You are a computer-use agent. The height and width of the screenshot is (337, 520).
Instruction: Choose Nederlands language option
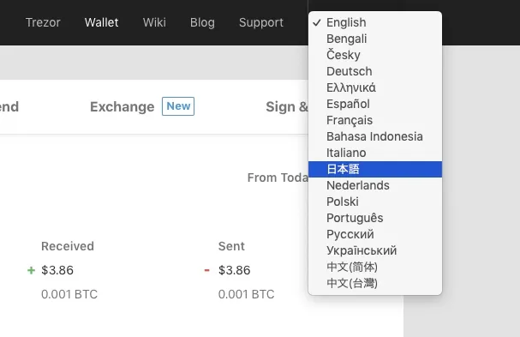(x=375, y=185)
